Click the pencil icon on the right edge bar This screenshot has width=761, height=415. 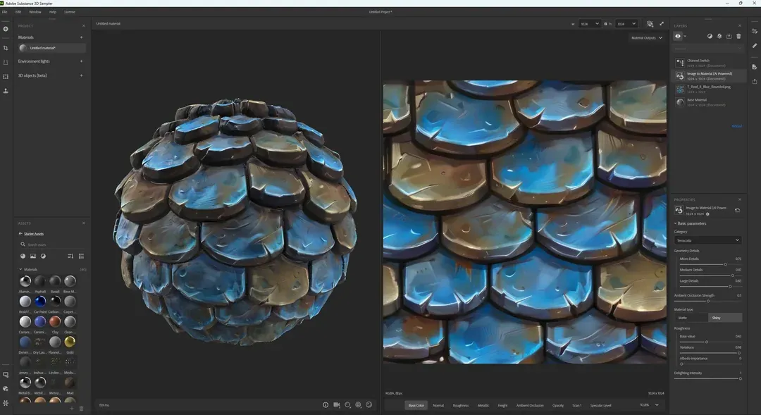754,45
